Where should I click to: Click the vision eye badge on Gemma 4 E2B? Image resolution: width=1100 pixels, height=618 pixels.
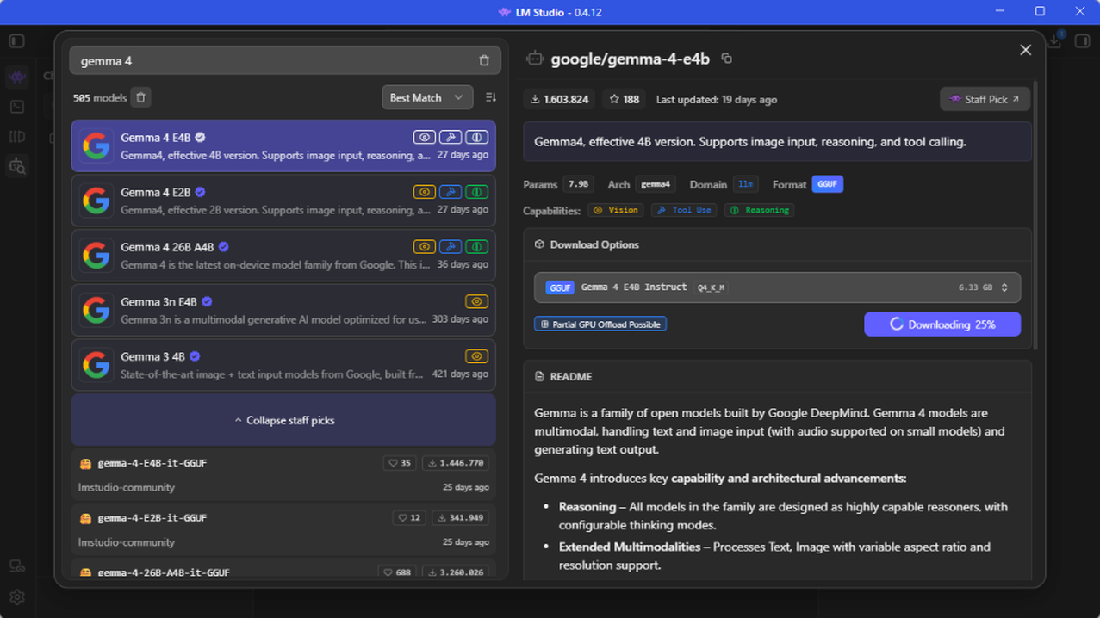click(x=424, y=192)
